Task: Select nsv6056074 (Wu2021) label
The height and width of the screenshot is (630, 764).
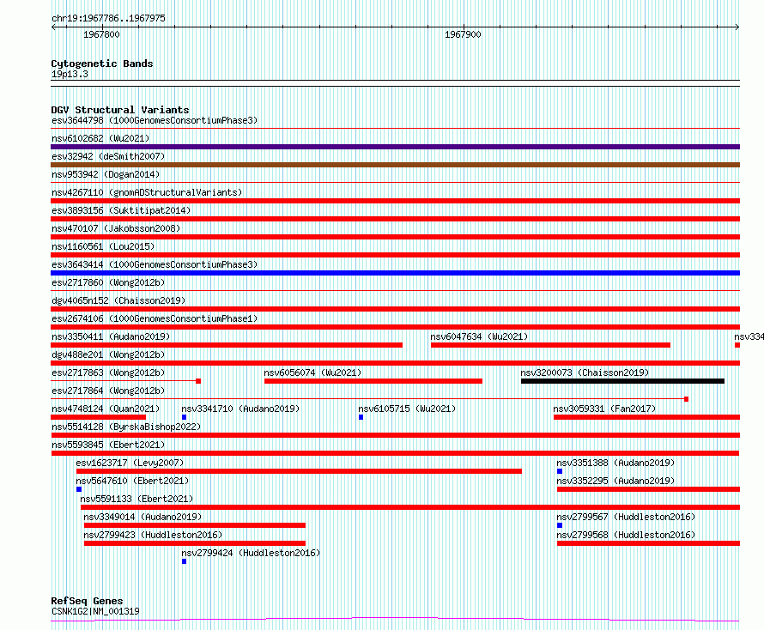Action: click(x=312, y=373)
